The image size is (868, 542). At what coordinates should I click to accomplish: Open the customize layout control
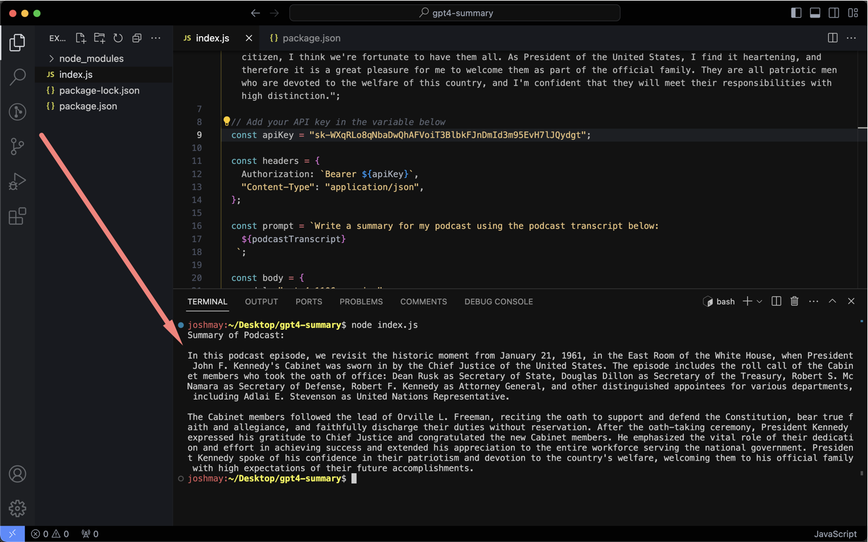(x=853, y=13)
